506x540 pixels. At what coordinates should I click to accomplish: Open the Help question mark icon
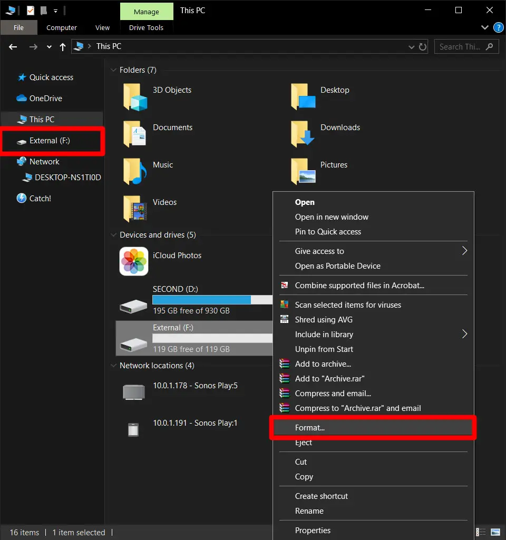(498, 27)
